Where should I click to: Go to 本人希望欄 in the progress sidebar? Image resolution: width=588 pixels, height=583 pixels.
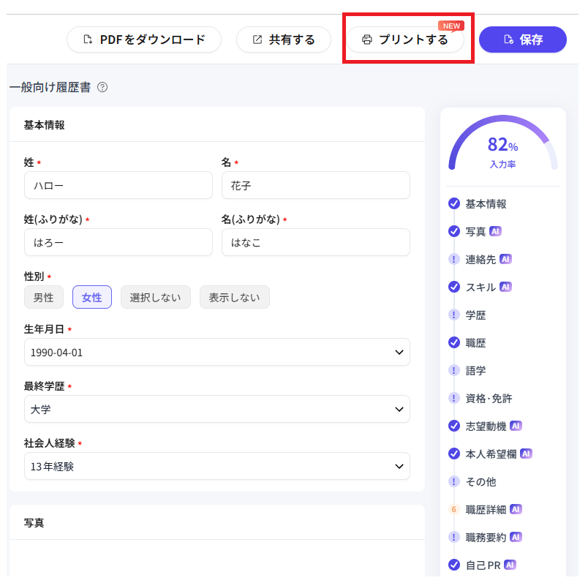[491, 454]
